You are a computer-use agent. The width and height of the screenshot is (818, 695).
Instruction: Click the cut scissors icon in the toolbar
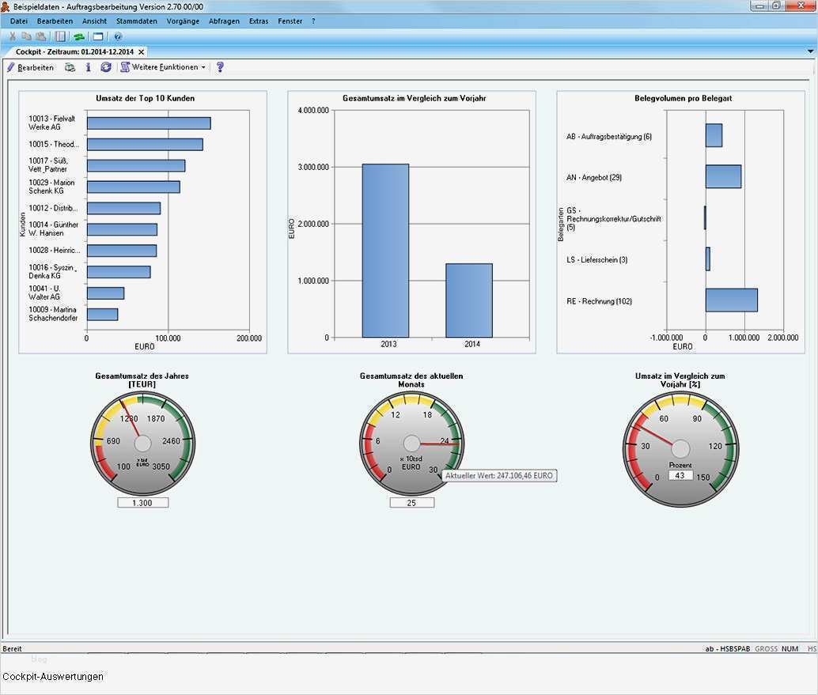tap(13, 36)
